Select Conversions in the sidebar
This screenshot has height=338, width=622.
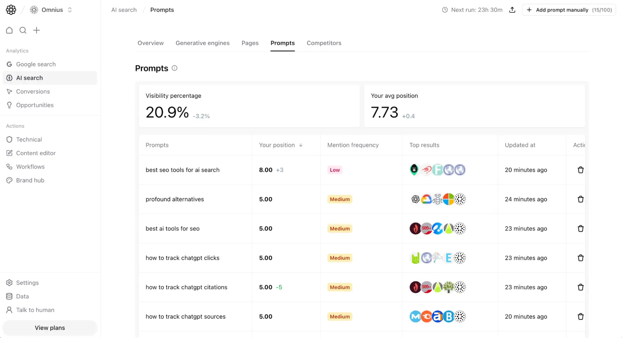pos(33,91)
